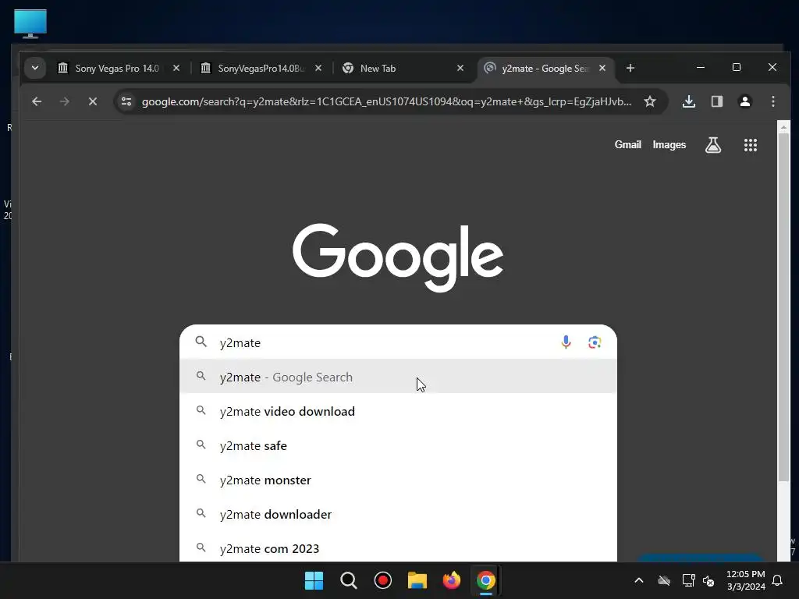Click the scrollbar up arrow
799x599 pixels.
(x=783, y=127)
